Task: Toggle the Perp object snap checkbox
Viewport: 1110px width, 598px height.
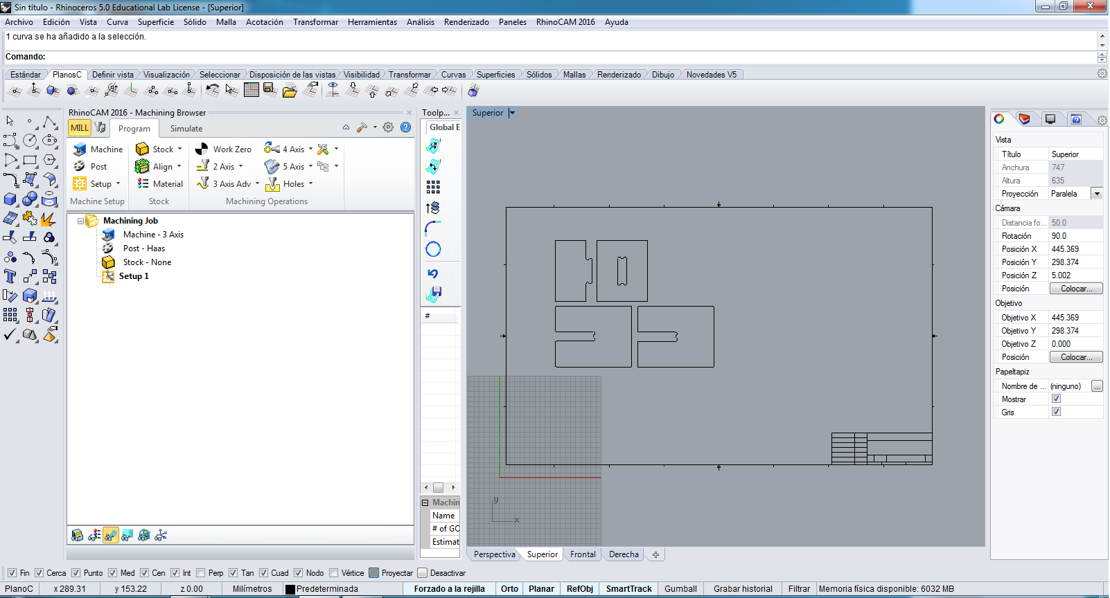Action: [201, 573]
